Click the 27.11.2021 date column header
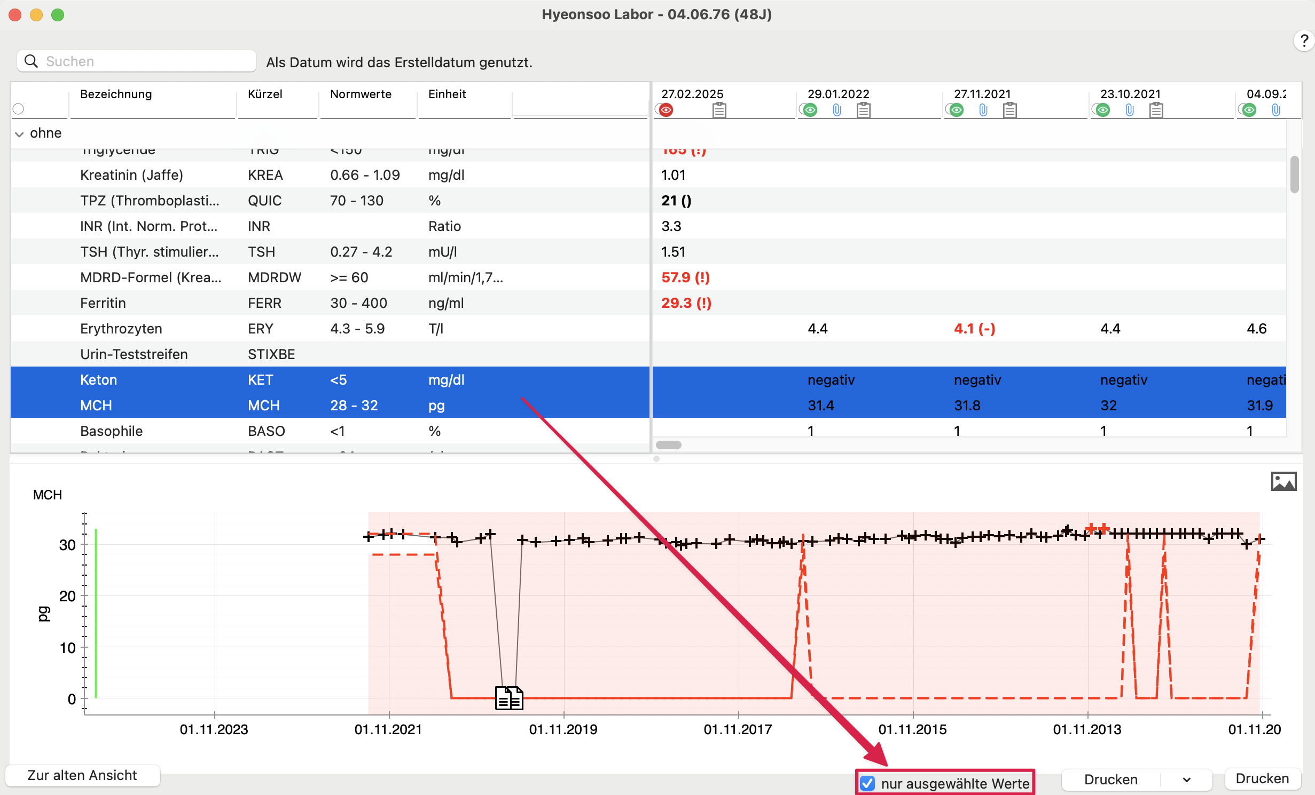The image size is (1315, 795). pyautogui.click(x=982, y=94)
